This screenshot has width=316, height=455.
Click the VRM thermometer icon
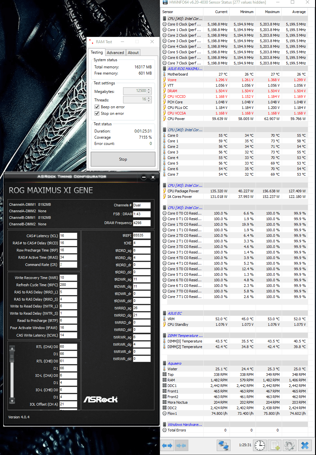tap(165, 319)
